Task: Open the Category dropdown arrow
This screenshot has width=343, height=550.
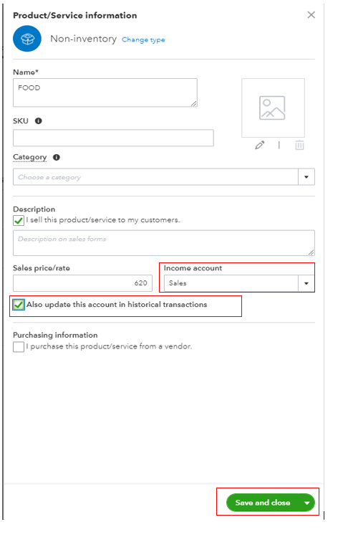Action: (x=306, y=177)
